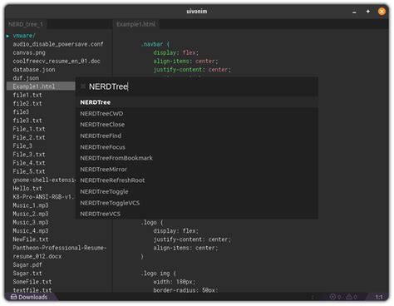The image size is (394, 306).
Task: Select Music_2.mp3 in the tree
Action: (x=31, y=214)
